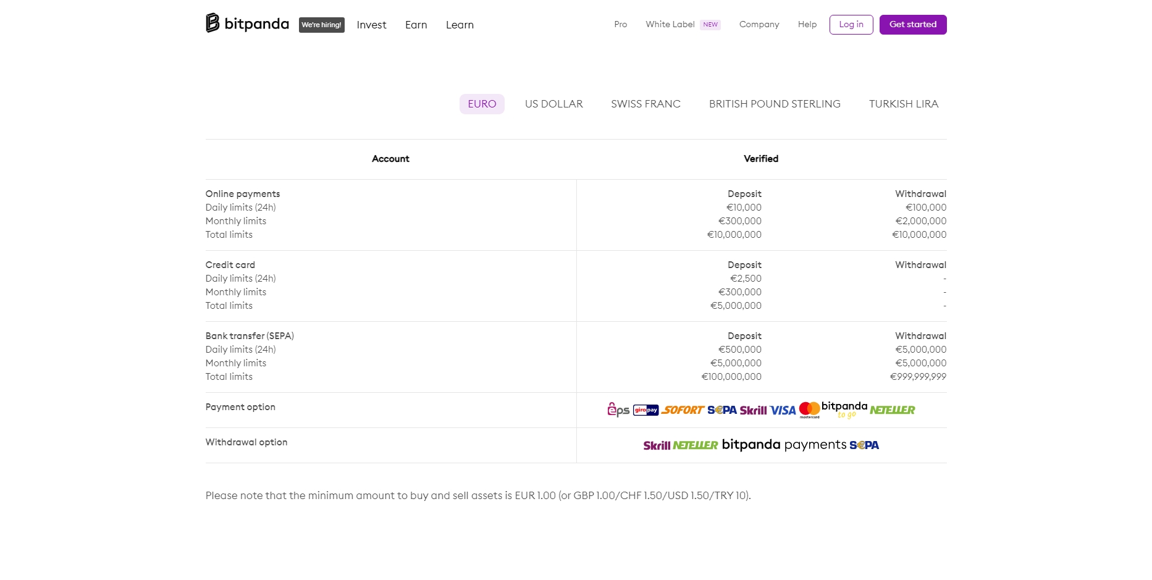Click the Bitpanda logo
The image size is (1152, 580).
[x=247, y=23]
